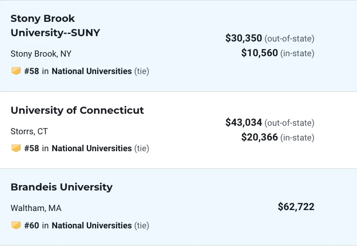357x248 pixels.
Task: Click the #60 rank number for Brandeis
Action: point(32,226)
